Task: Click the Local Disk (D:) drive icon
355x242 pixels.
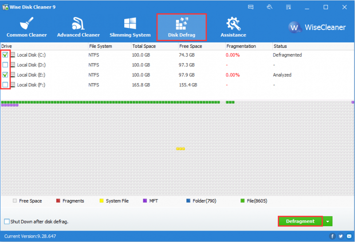Action: (x=13, y=65)
